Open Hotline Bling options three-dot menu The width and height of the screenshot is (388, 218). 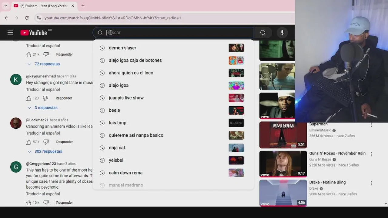[371, 183]
